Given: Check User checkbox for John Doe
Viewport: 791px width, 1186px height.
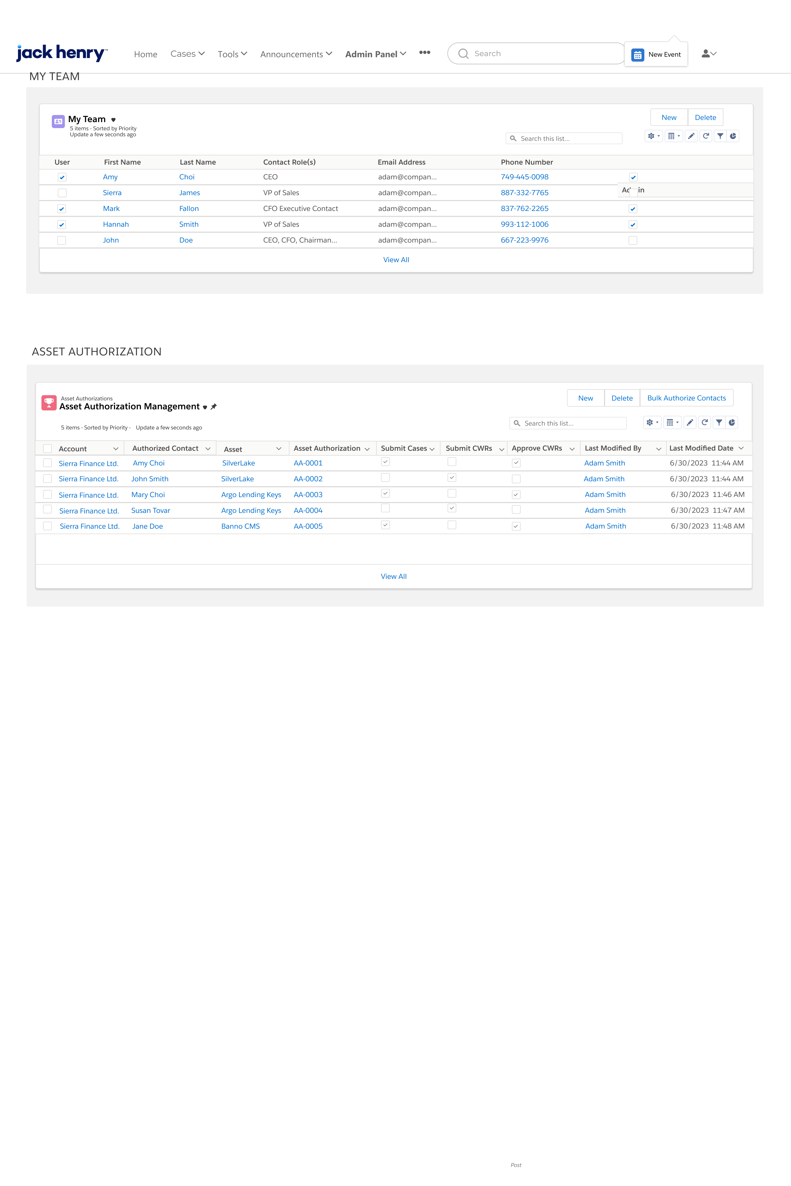Looking at the screenshot, I should pos(62,241).
